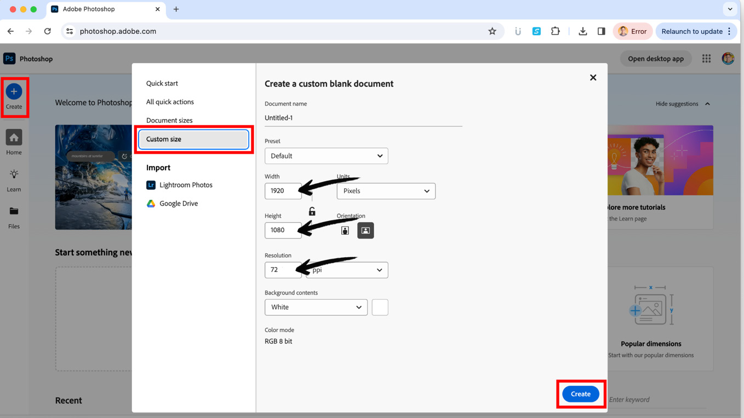744x418 pixels.
Task: Open the ppi resolution units dropdown
Action: point(347,270)
